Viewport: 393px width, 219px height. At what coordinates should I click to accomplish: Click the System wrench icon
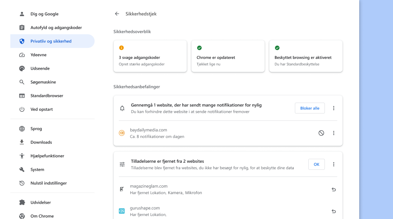[22, 170]
